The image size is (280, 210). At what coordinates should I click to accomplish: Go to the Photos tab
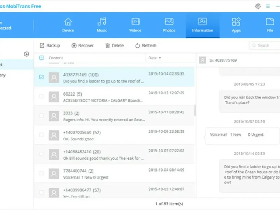coord(169,25)
